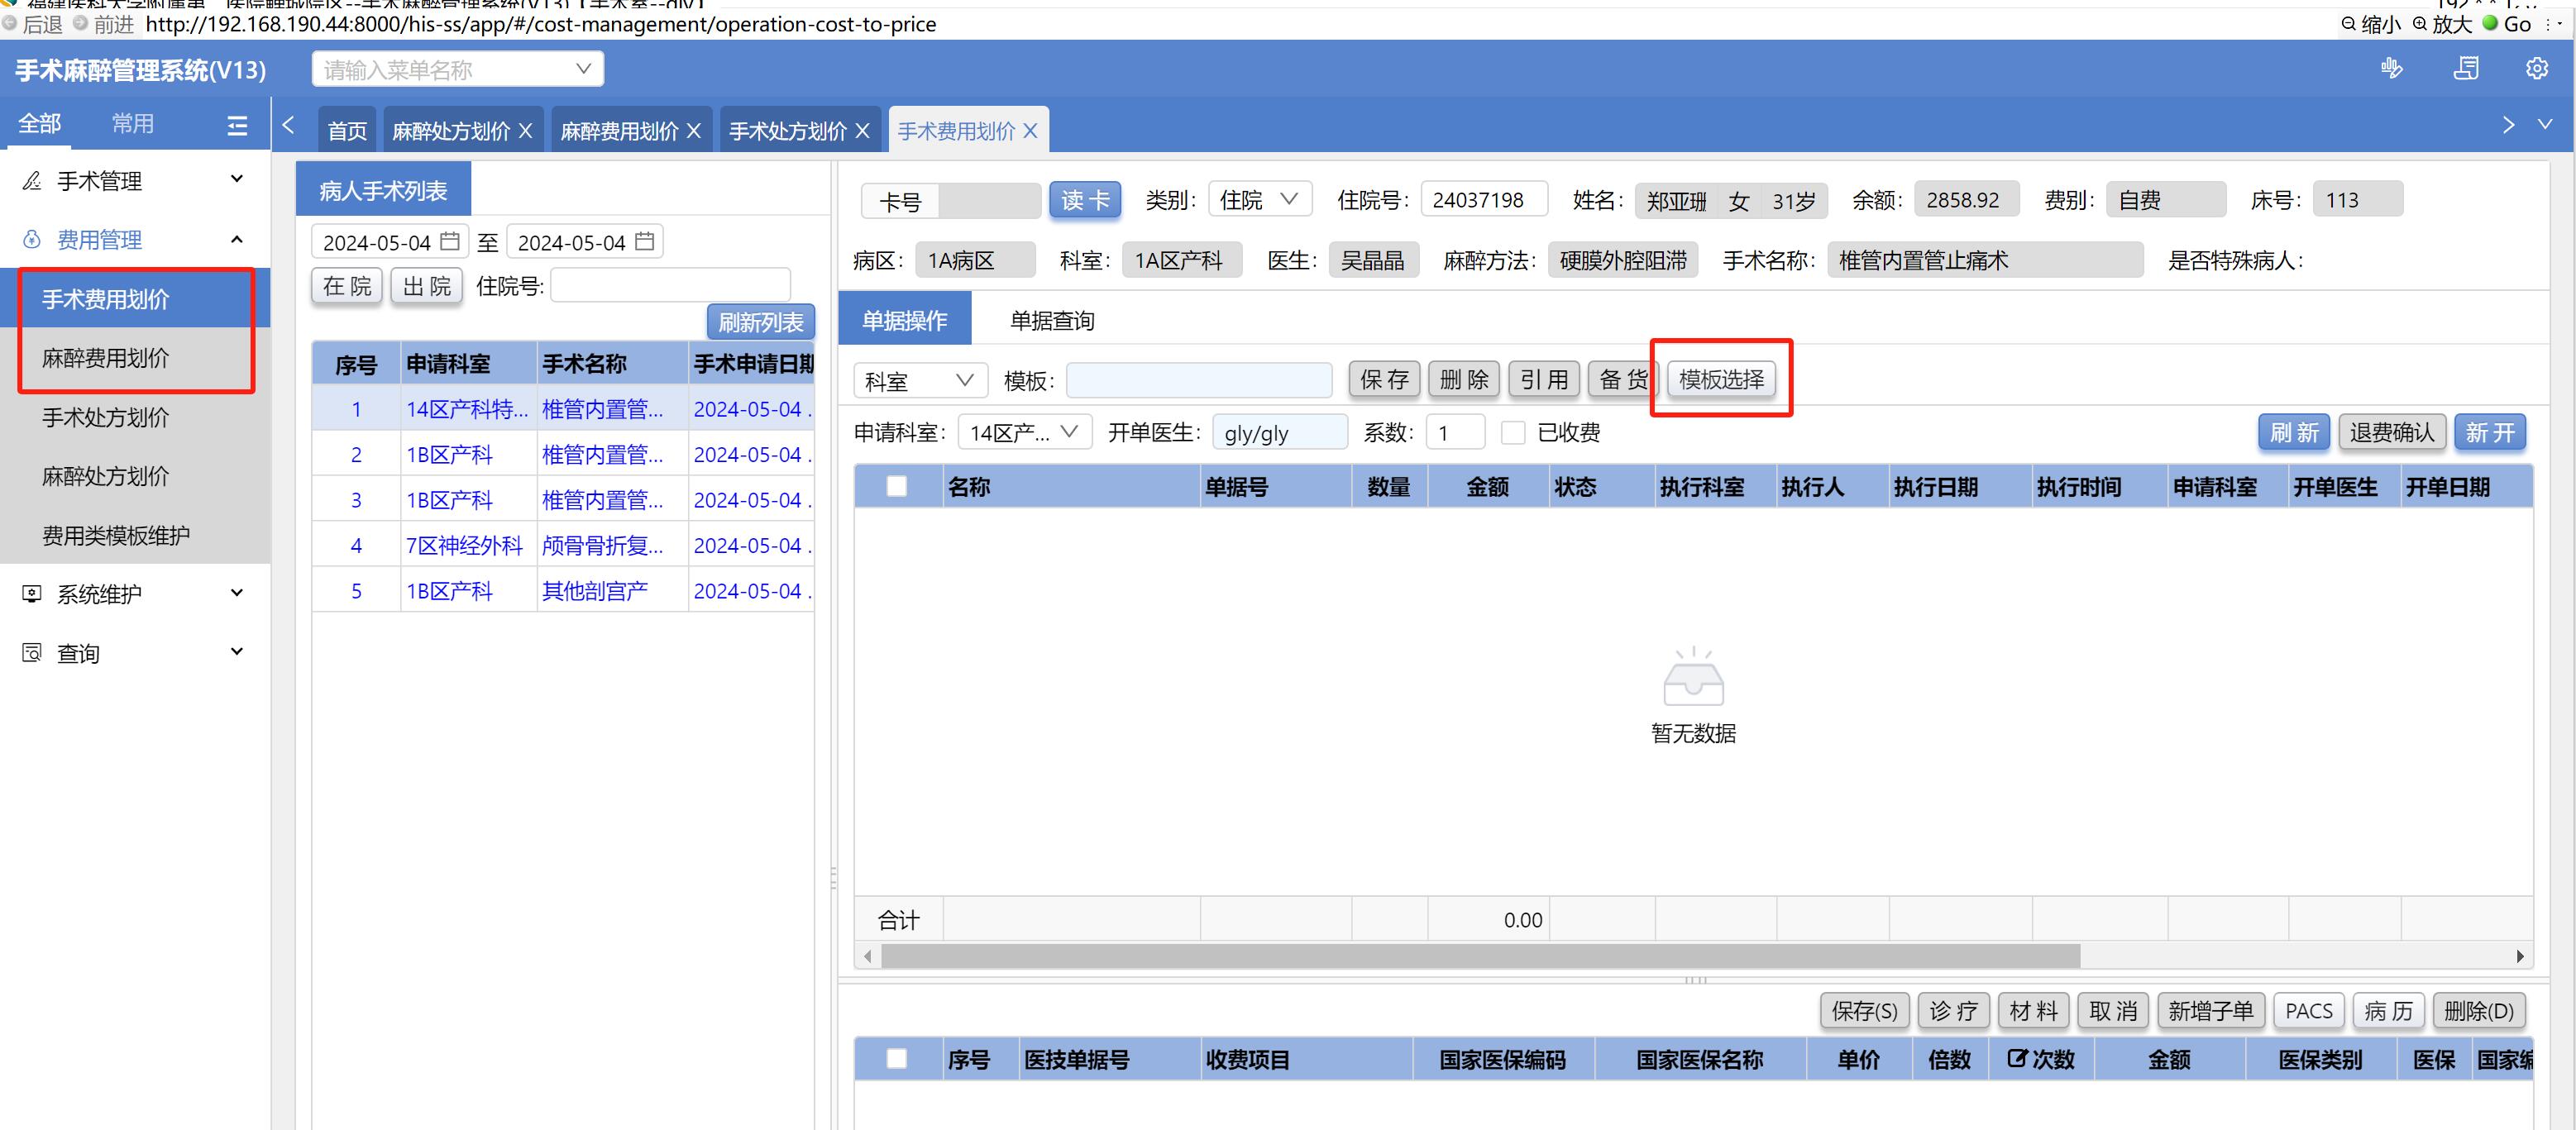Image resolution: width=2576 pixels, height=1130 pixels.
Task: Close the 麻醉处方划价 tab
Action: pyautogui.click(x=525, y=131)
